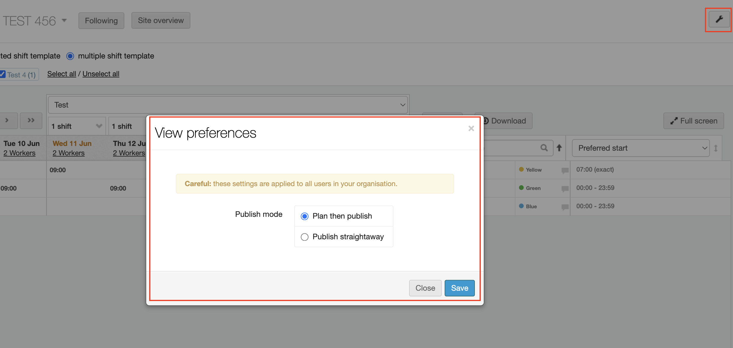Screen dimensions: 733x348
Task: Click the wrench settings icon
Action: (719, 19)
